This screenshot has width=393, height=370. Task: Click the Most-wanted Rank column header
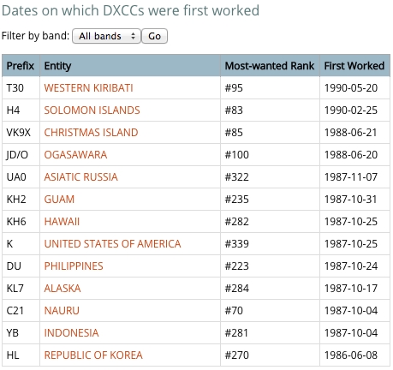click(x=270, y=66)
